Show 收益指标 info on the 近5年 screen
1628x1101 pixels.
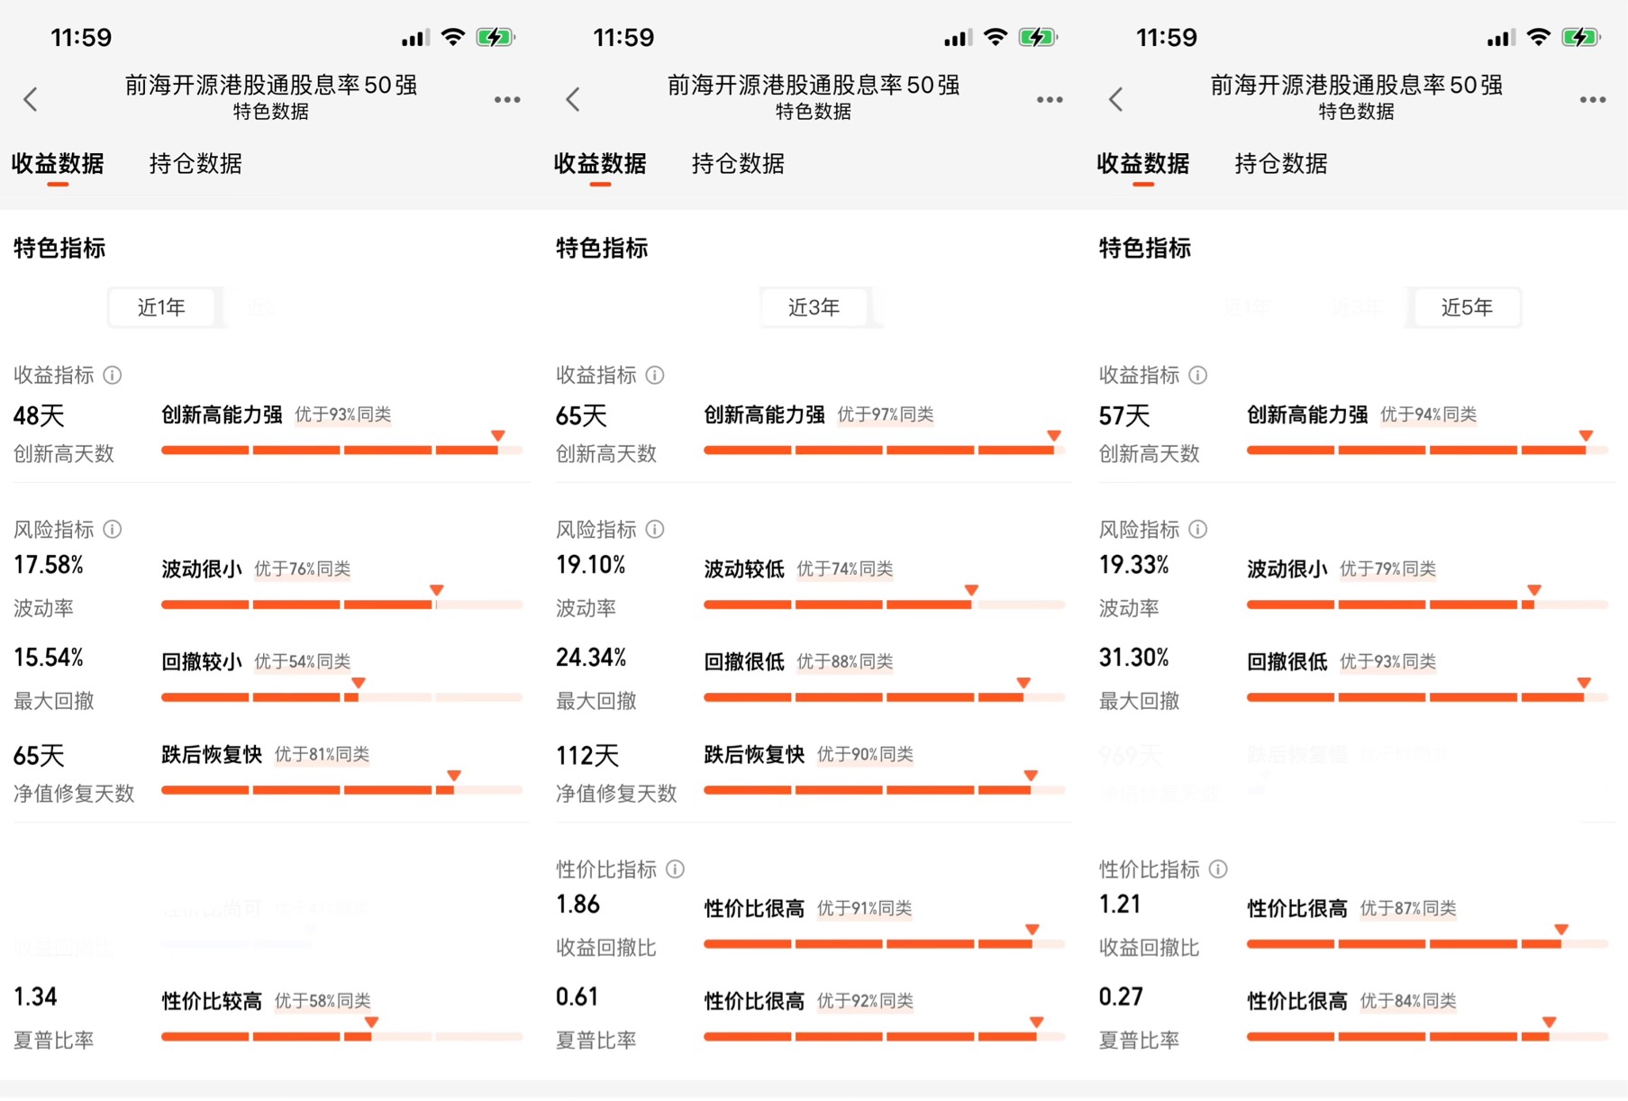point(1198,375)
